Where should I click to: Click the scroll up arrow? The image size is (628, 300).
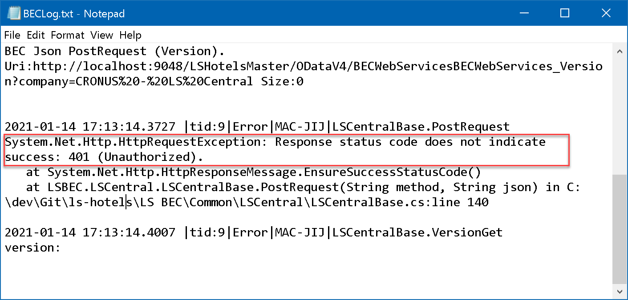pyautogui.click(x=618, y=52)
